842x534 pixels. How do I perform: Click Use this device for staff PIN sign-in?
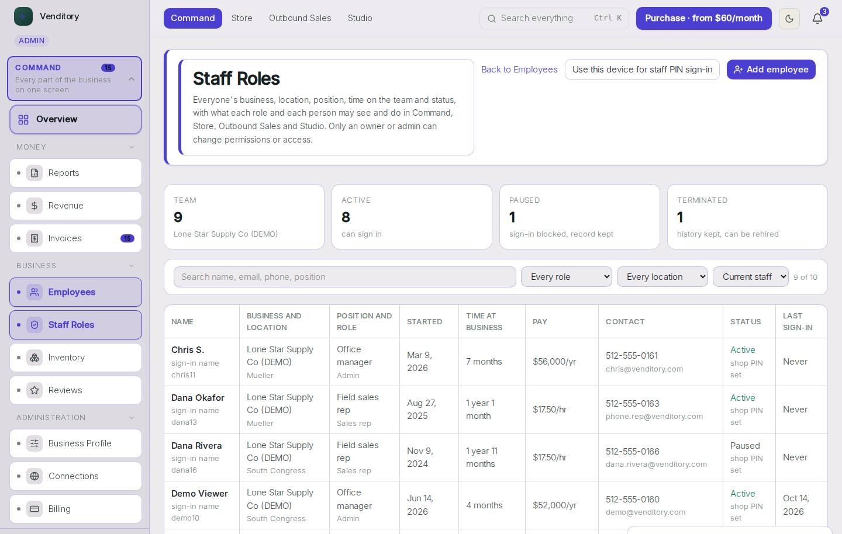click(642, 70)
